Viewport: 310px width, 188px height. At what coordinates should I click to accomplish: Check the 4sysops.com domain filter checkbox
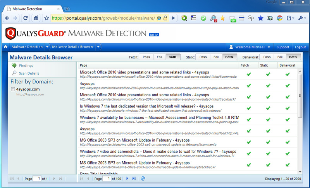(x=13, y=89)
